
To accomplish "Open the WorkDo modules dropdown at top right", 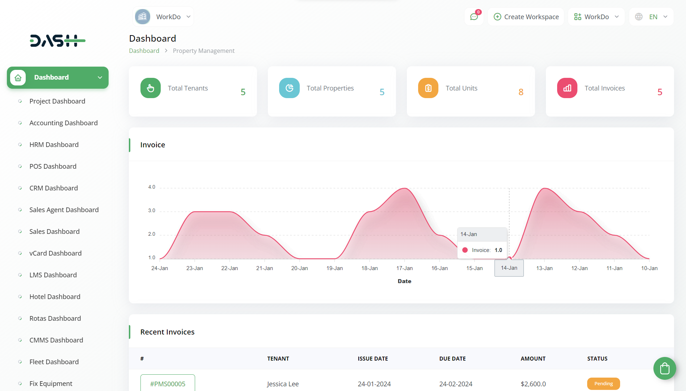I will pos(596,17).
